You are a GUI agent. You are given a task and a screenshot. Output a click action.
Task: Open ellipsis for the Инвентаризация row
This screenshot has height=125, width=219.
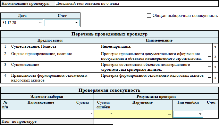209,47
